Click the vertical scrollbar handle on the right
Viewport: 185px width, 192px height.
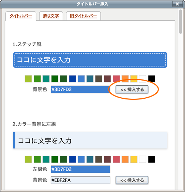[x=181, y=21]
